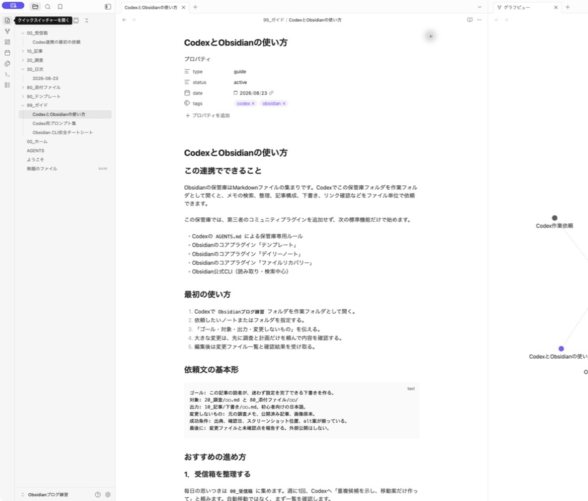Open the search panel magnifier icon
Viewport: 588px width, 501px height.
(x=48, y=7)
